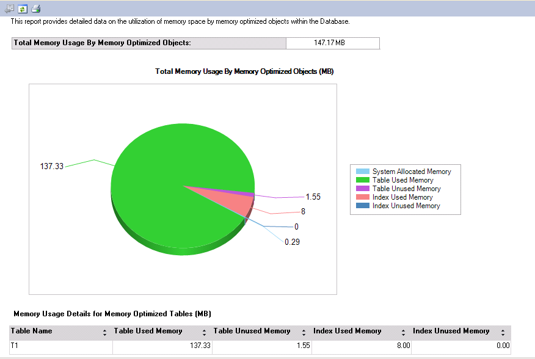Click the 147.17 MB total value box
The height and width of the screenshot is (359, 535).
click(x=332, y=43)
